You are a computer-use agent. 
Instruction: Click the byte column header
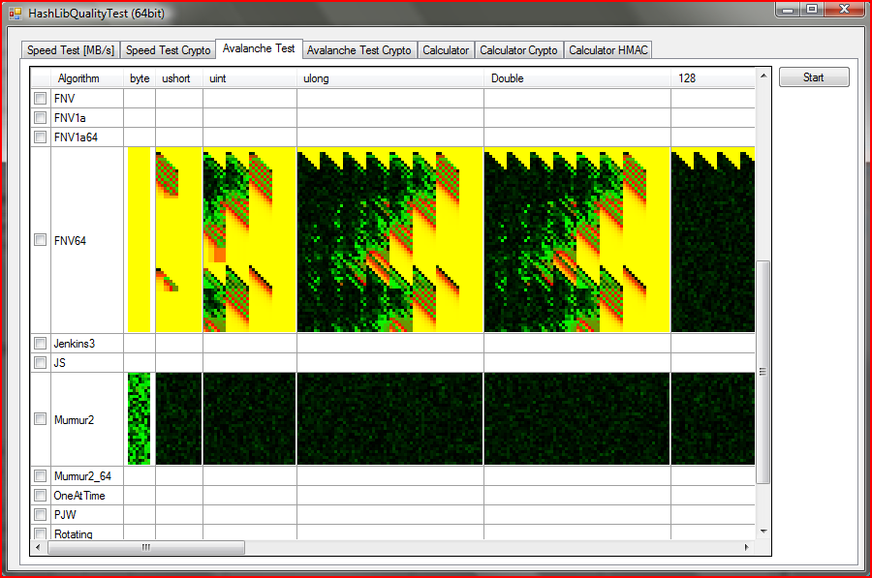(x=140, y=78)
